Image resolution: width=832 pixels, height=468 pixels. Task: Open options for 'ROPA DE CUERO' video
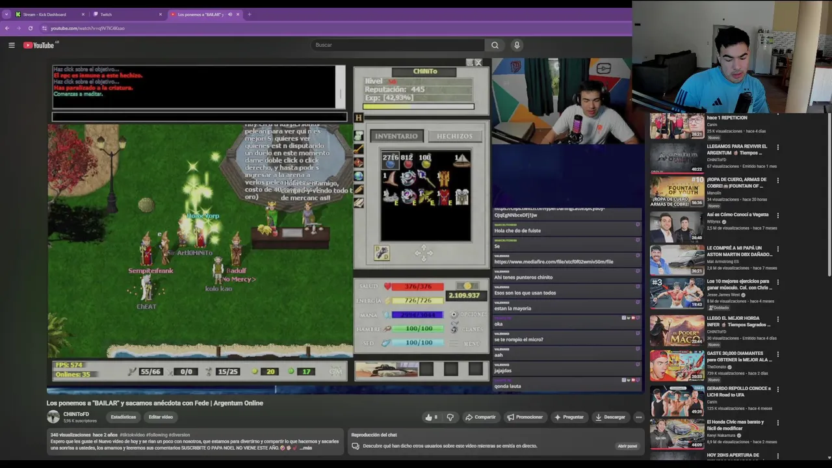pos(777,181)
